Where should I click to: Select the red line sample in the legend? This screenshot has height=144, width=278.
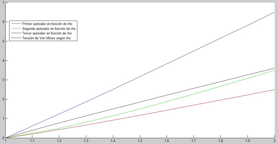tap(16, 24)
